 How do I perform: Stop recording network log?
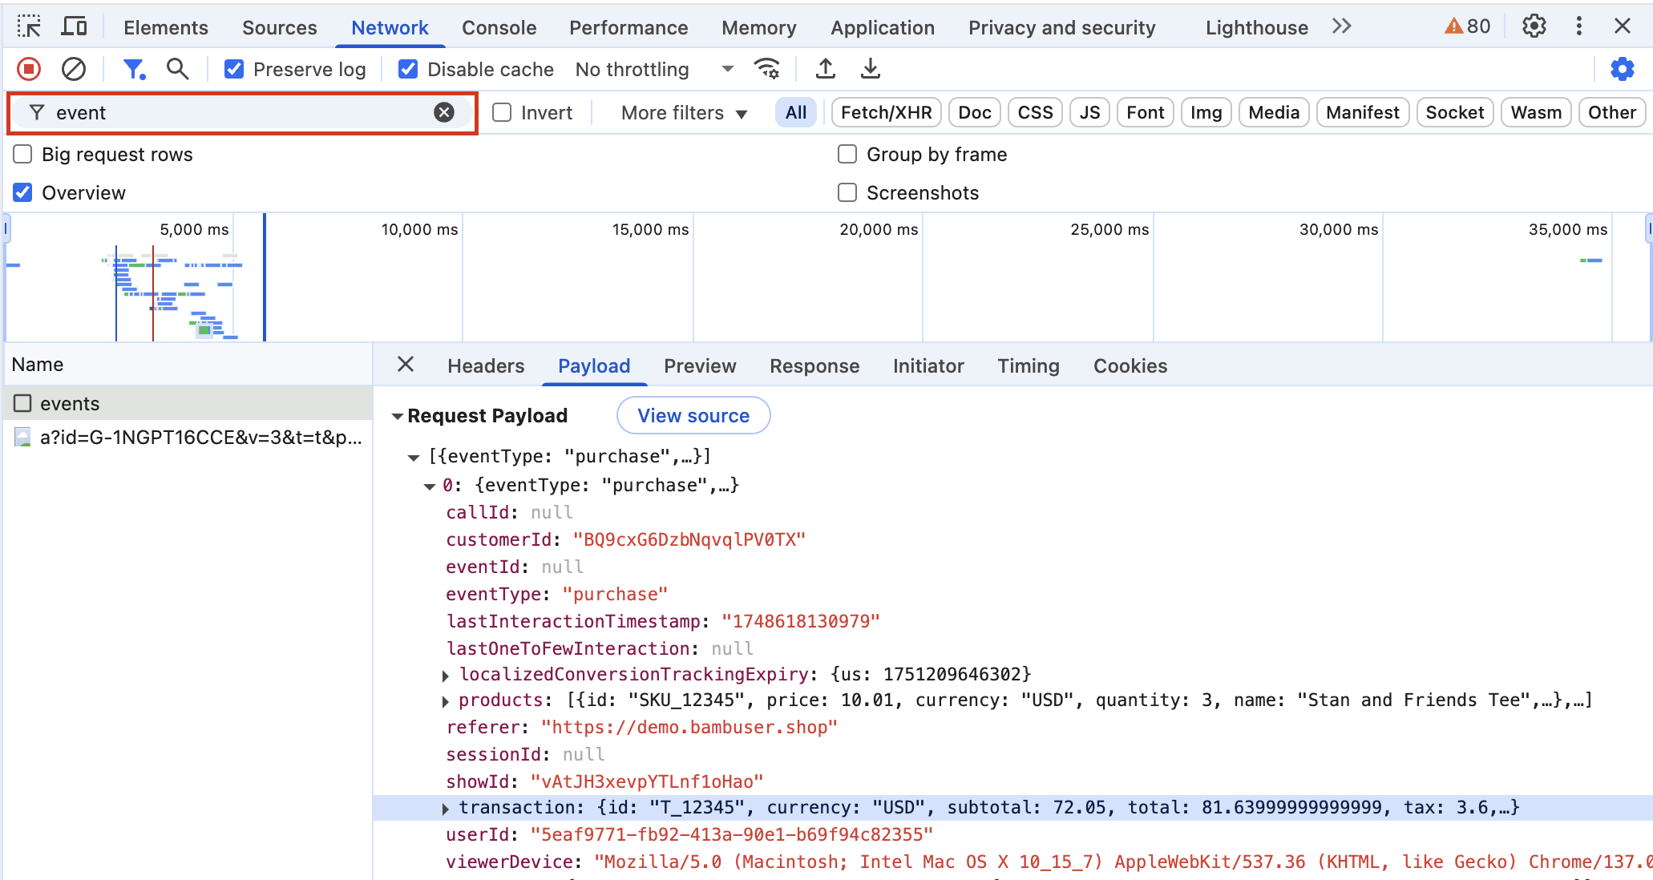[29, 69]
